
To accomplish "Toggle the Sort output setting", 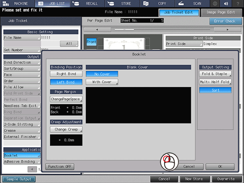I will (x=215, y=90).
